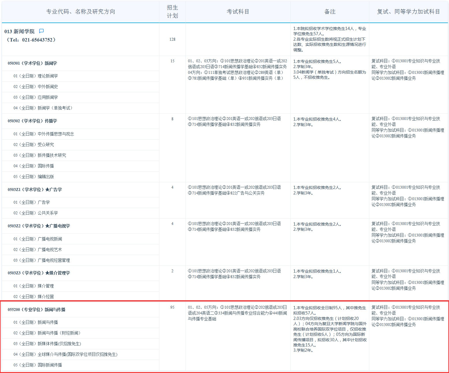This screenshot has width=449, height=373.
Task: Select direction 01 理论新闻学
Action: (x=36, y=76)
